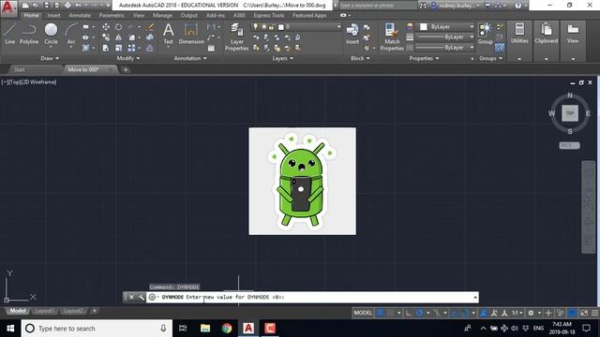Open the Parametric ribbon tab
The height and width of the screenshot is (337, 600).
pos(112,15)
